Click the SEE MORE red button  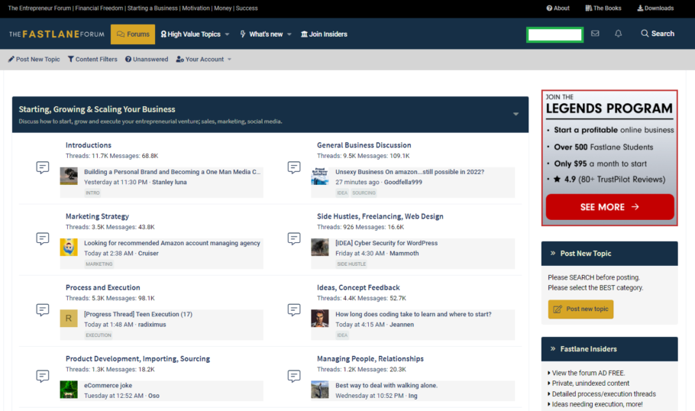[x=610, y=207]
